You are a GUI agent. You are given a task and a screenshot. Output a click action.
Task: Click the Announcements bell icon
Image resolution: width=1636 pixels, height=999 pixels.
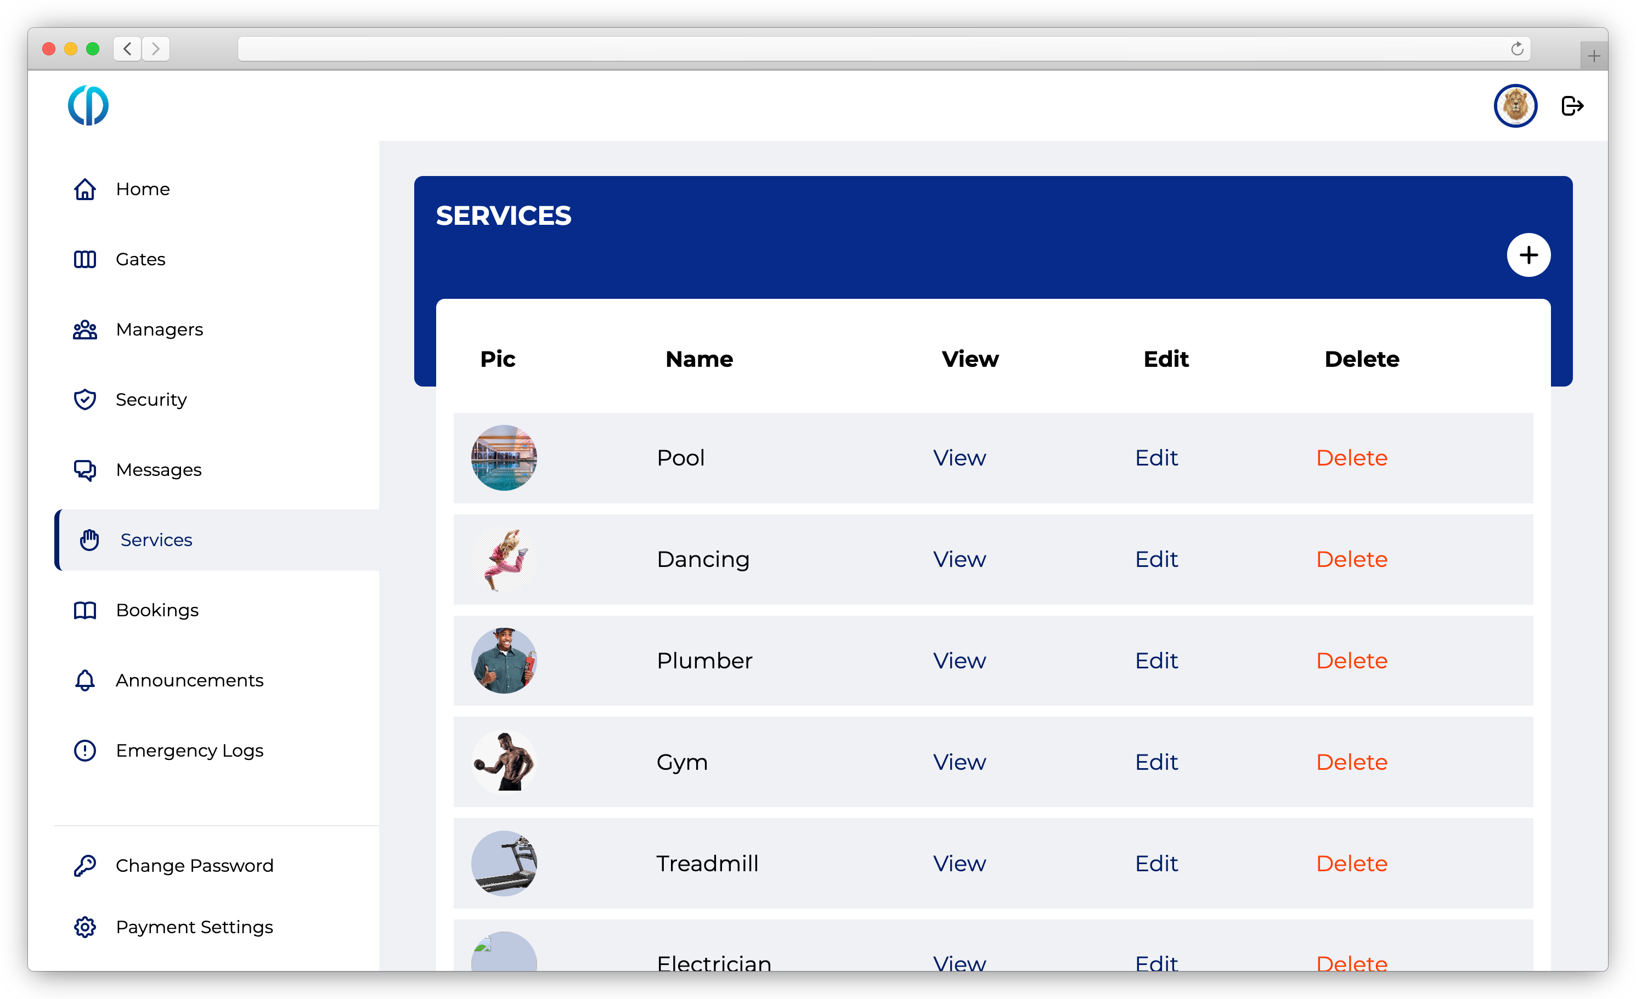pyautogui.click(x=85, y=680)
